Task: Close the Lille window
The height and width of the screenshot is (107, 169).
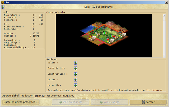Action: pos(166,2)
